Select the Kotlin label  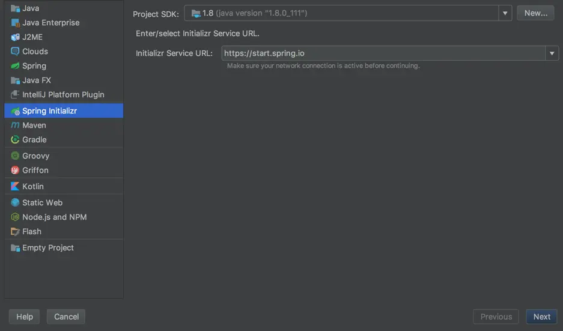coord(33,186)
